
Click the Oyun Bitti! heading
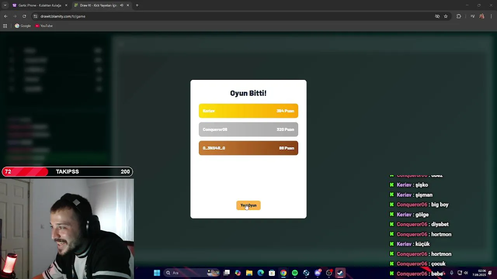248,93
